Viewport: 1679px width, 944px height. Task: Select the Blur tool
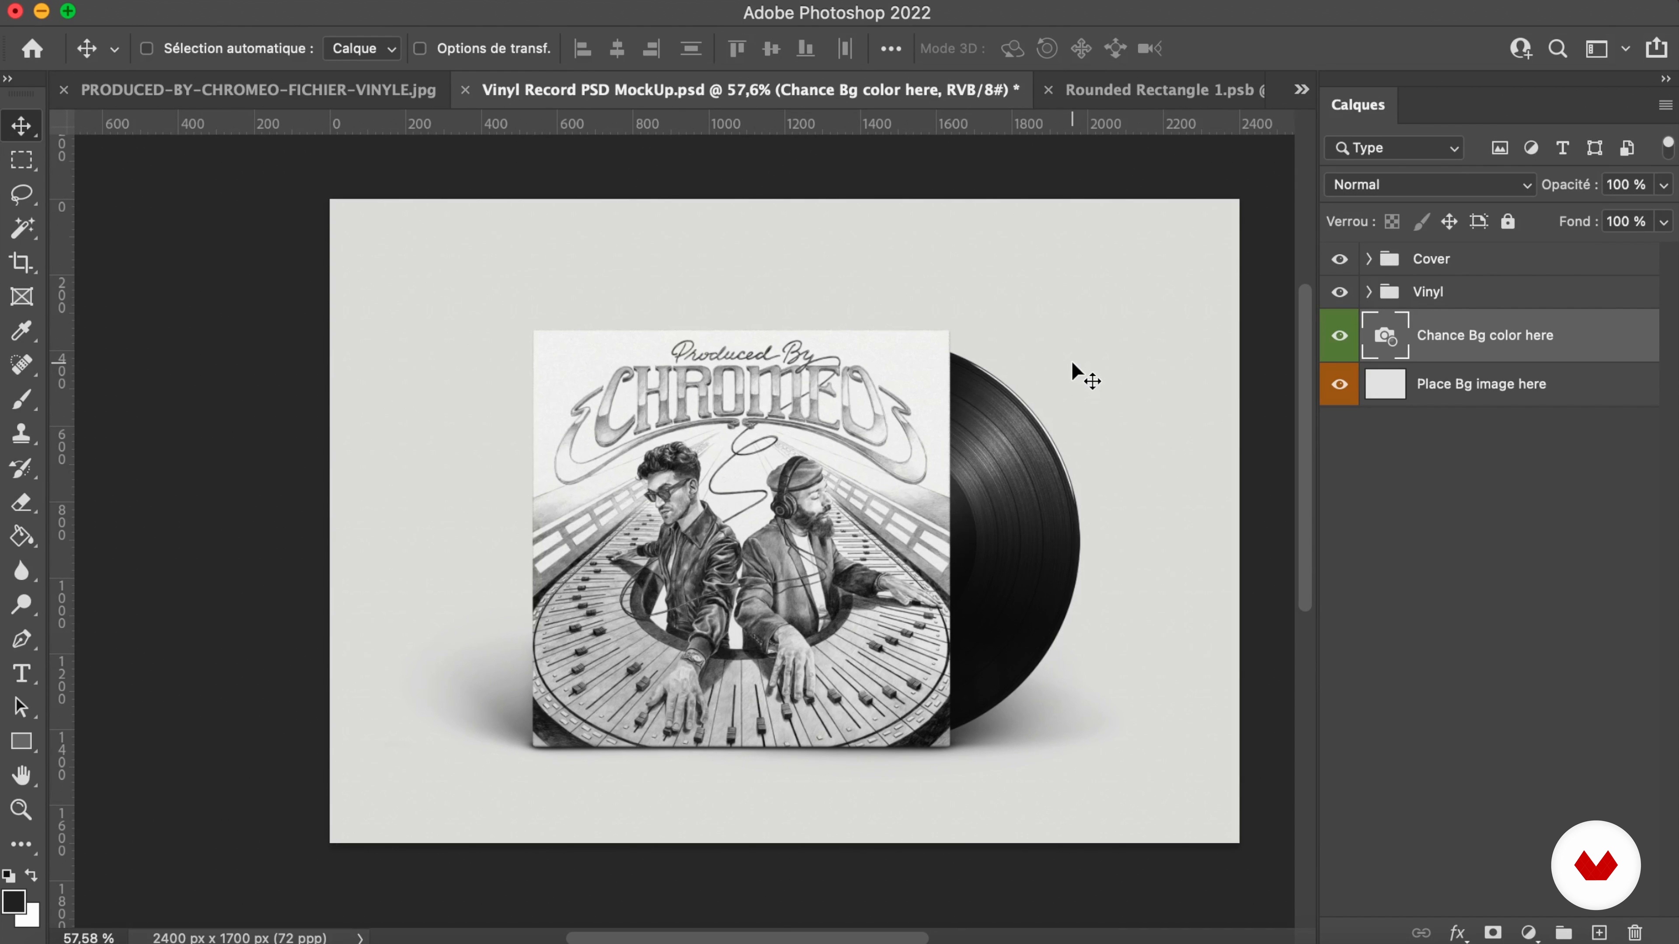(21, 571)
